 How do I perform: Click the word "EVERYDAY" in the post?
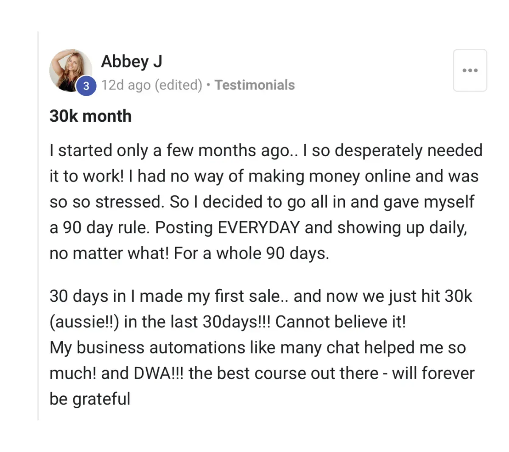click(259, 228)
